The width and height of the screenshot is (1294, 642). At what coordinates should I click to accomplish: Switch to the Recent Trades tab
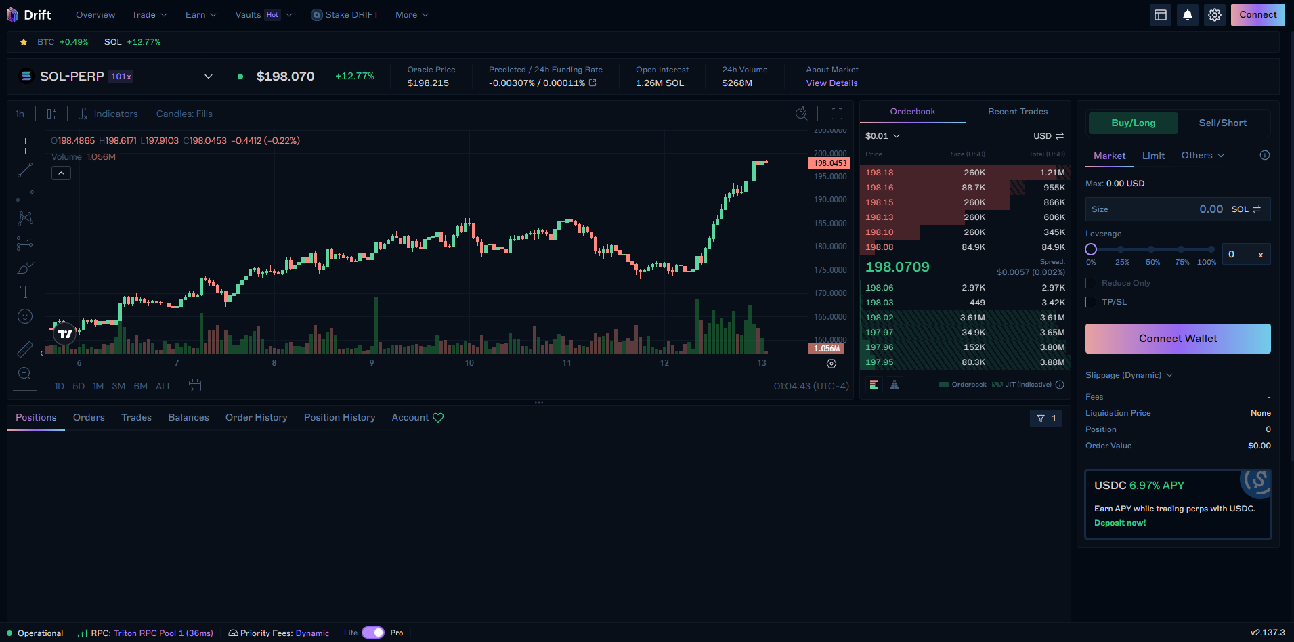1018,111
